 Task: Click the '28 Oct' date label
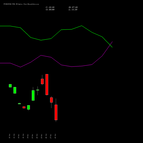pyautogui.click(x=55, y=136)
